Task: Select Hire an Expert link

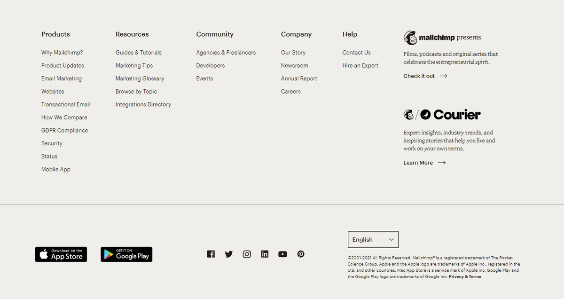Action: pos(360,66)
